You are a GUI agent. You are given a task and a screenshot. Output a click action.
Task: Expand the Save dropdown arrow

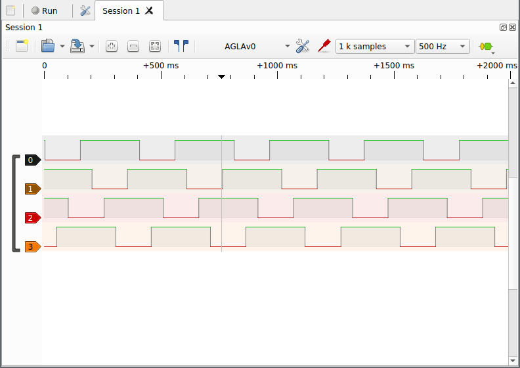92,46
